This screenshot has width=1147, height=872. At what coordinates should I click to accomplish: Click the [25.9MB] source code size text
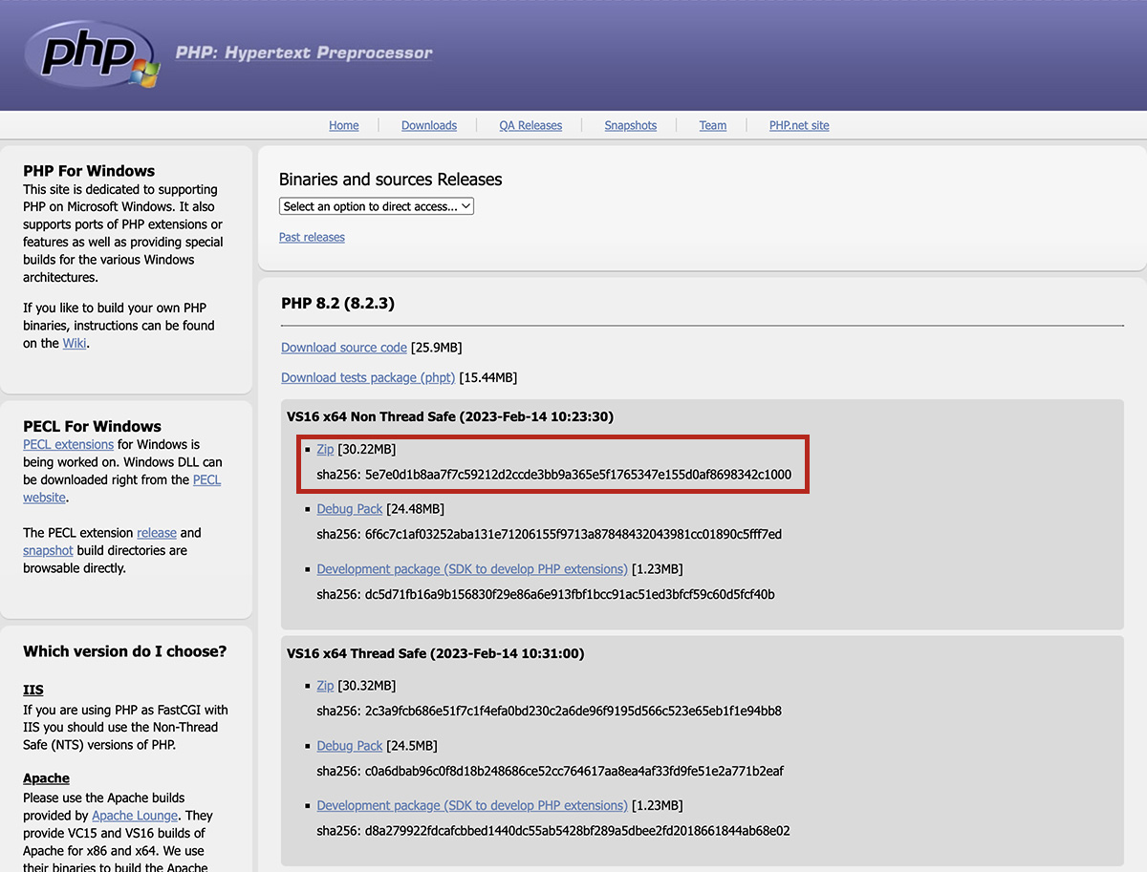pos(436,348)
